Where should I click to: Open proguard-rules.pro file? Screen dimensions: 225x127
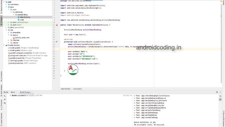click(28, 55)
